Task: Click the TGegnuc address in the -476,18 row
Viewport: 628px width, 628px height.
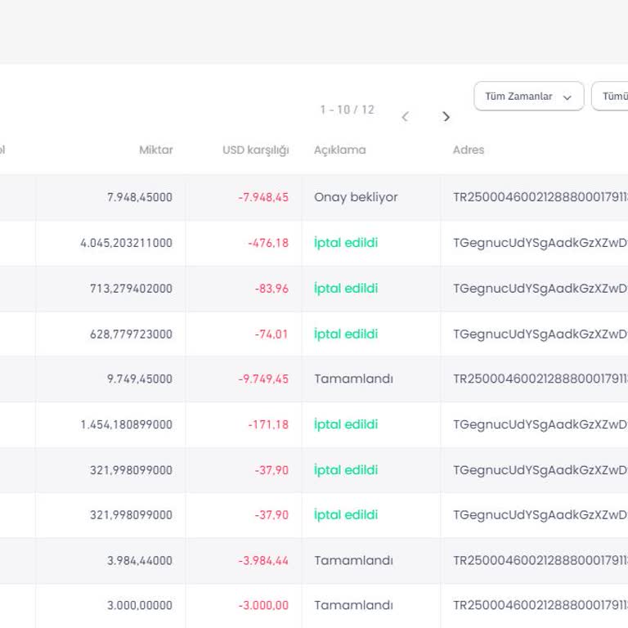Action: [541, 243]
